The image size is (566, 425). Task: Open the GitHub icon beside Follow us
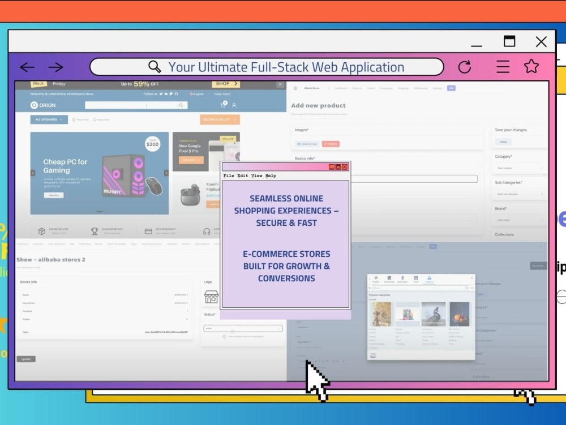click(176, 94)
